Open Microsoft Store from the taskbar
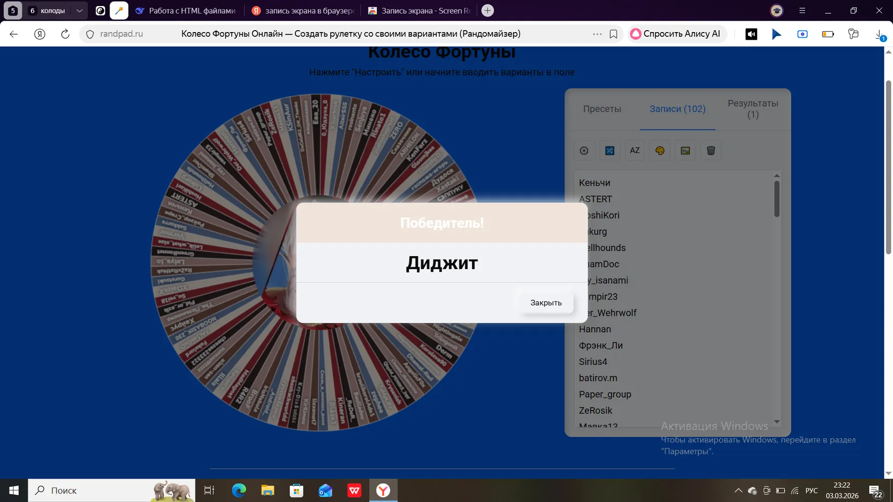This screenshot has height=502, width=893. tap(296, 490)
